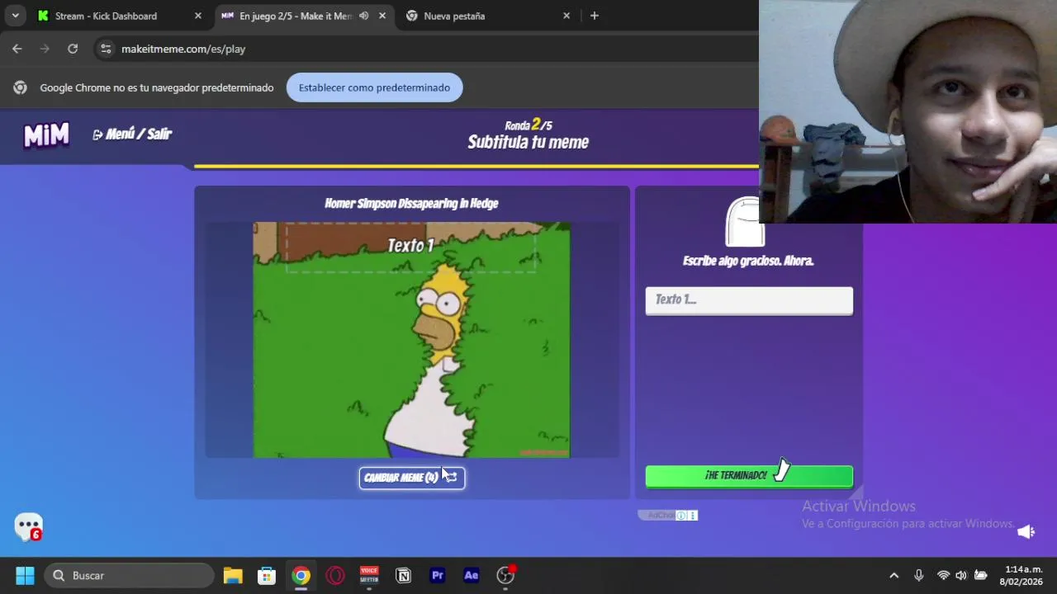Click the ¡He terminado! button
The image size is (1057, 594).
point(749,476)
